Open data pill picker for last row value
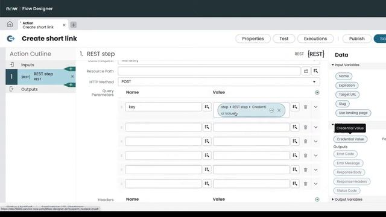This screenshot has width=386, height=217. point(295,183)
